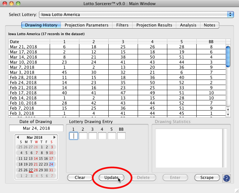Switch to the Projection Parameters tab
Screen dimensions: 239x193
tap(86, 25)
